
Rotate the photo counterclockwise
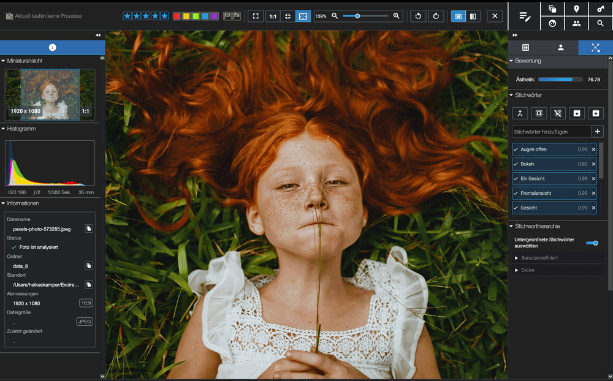(418, 16)
